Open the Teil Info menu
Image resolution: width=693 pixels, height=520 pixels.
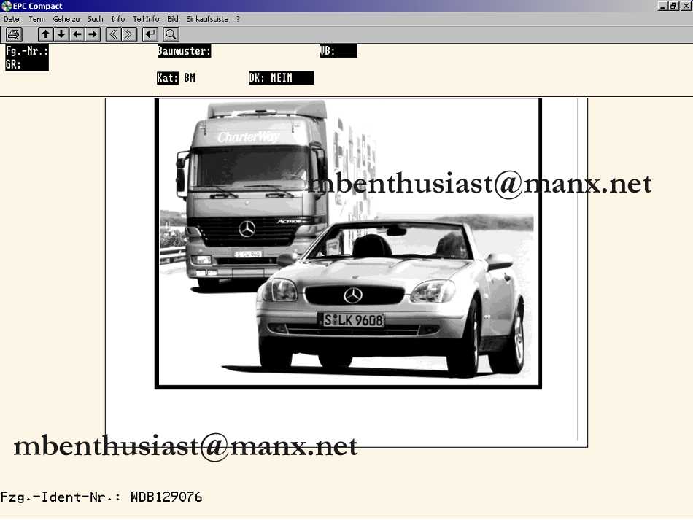(x=146, y=19)
